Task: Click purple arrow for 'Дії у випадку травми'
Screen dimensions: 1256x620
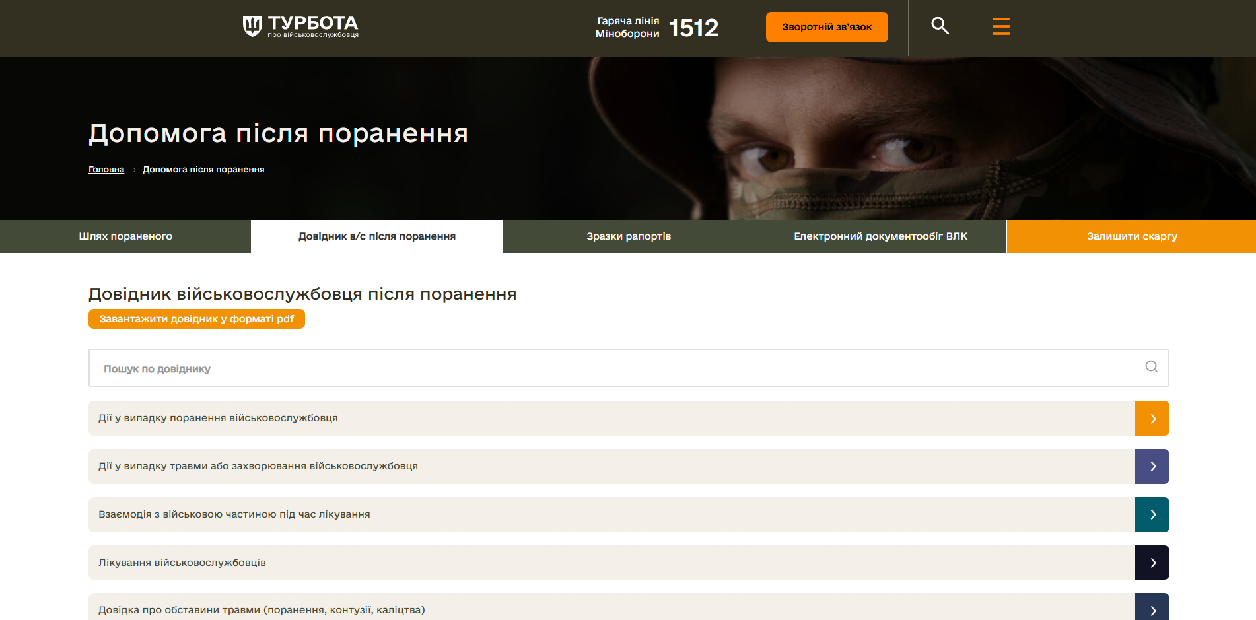Action: pyautogui.click(x=1152, y=467)
